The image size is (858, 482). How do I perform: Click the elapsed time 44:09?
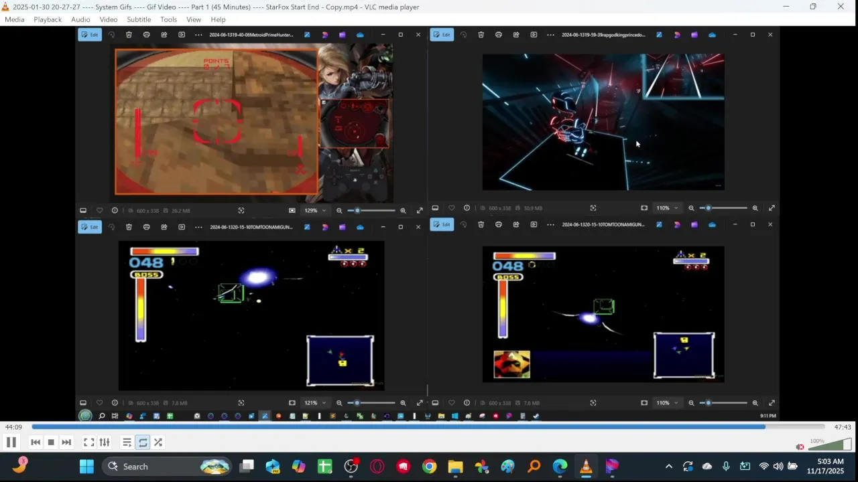click(x=13, y=427)
